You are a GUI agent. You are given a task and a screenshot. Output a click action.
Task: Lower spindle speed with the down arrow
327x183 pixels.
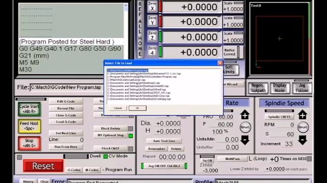[302, 140]
